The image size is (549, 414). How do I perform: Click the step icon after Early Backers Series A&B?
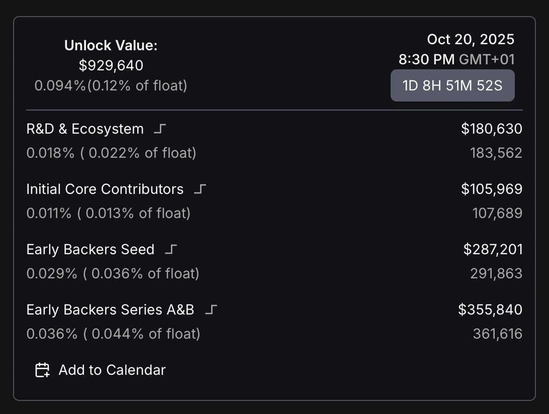211,309
